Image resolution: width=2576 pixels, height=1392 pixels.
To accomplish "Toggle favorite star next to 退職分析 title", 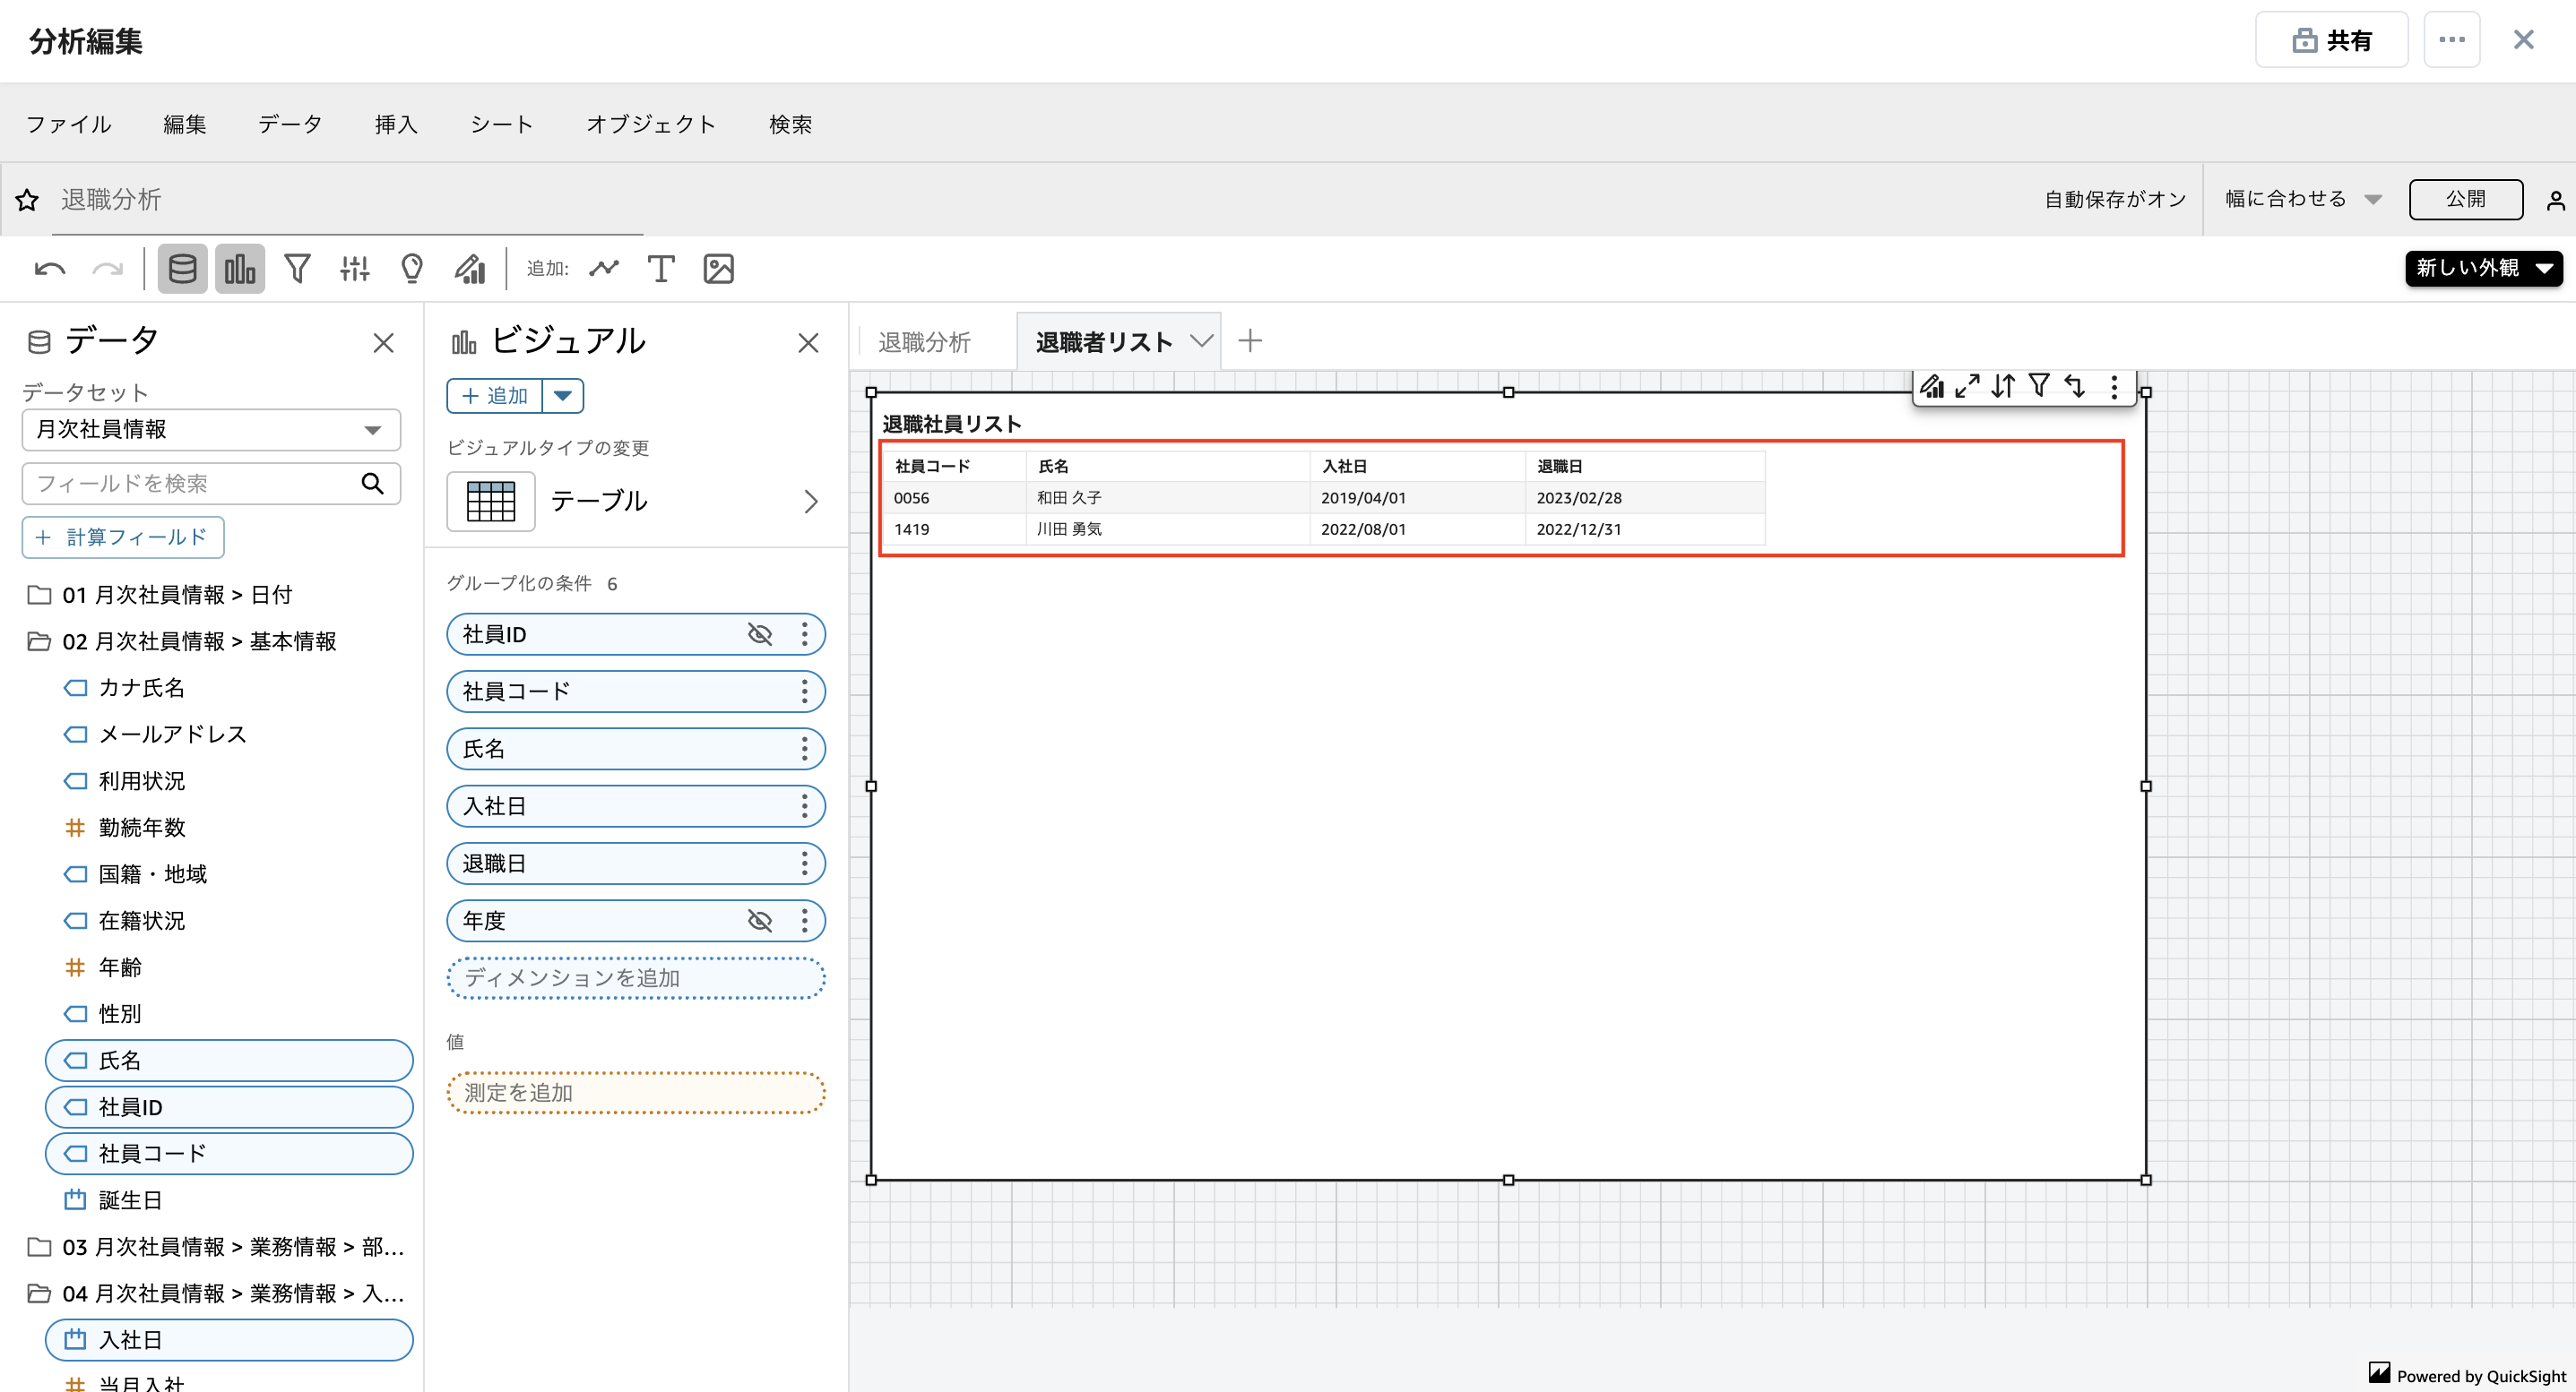I will 26,200.
